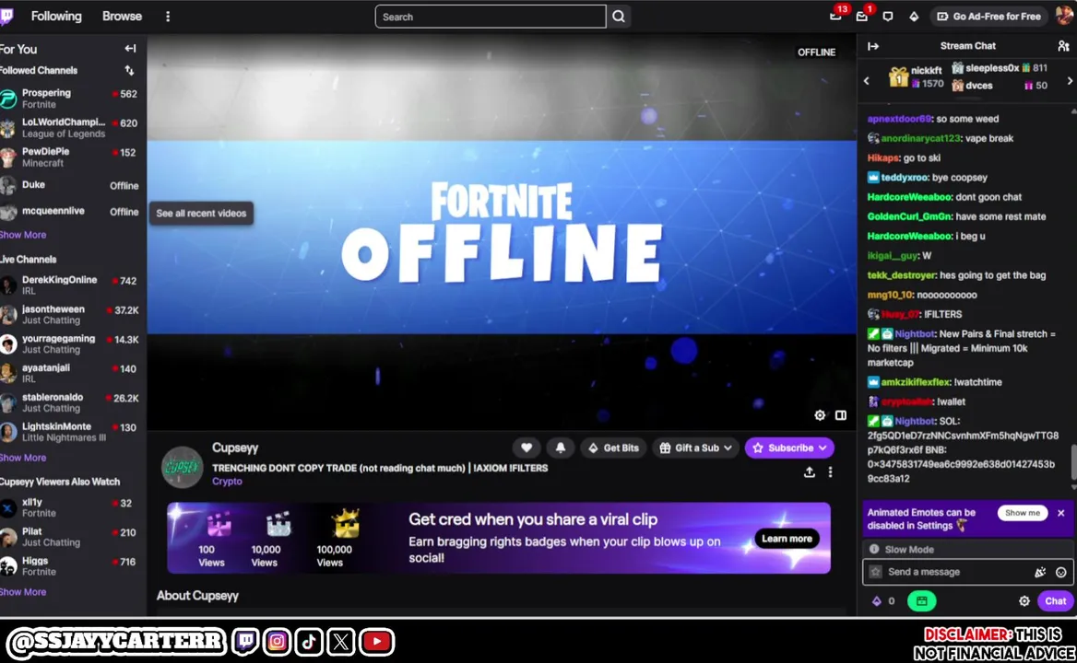The image size is (1077, 663).
Task: Open the three-dot more menu in top navigation
Action: pyautogui.click(x=168, y=17)
